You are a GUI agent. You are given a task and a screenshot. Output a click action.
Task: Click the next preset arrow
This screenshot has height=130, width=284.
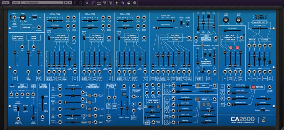click(69, 3)
